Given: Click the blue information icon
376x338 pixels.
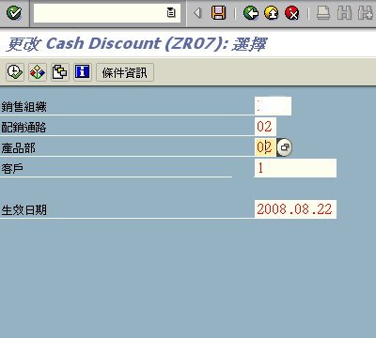Looking at the screenshot, I should (83, 72).
